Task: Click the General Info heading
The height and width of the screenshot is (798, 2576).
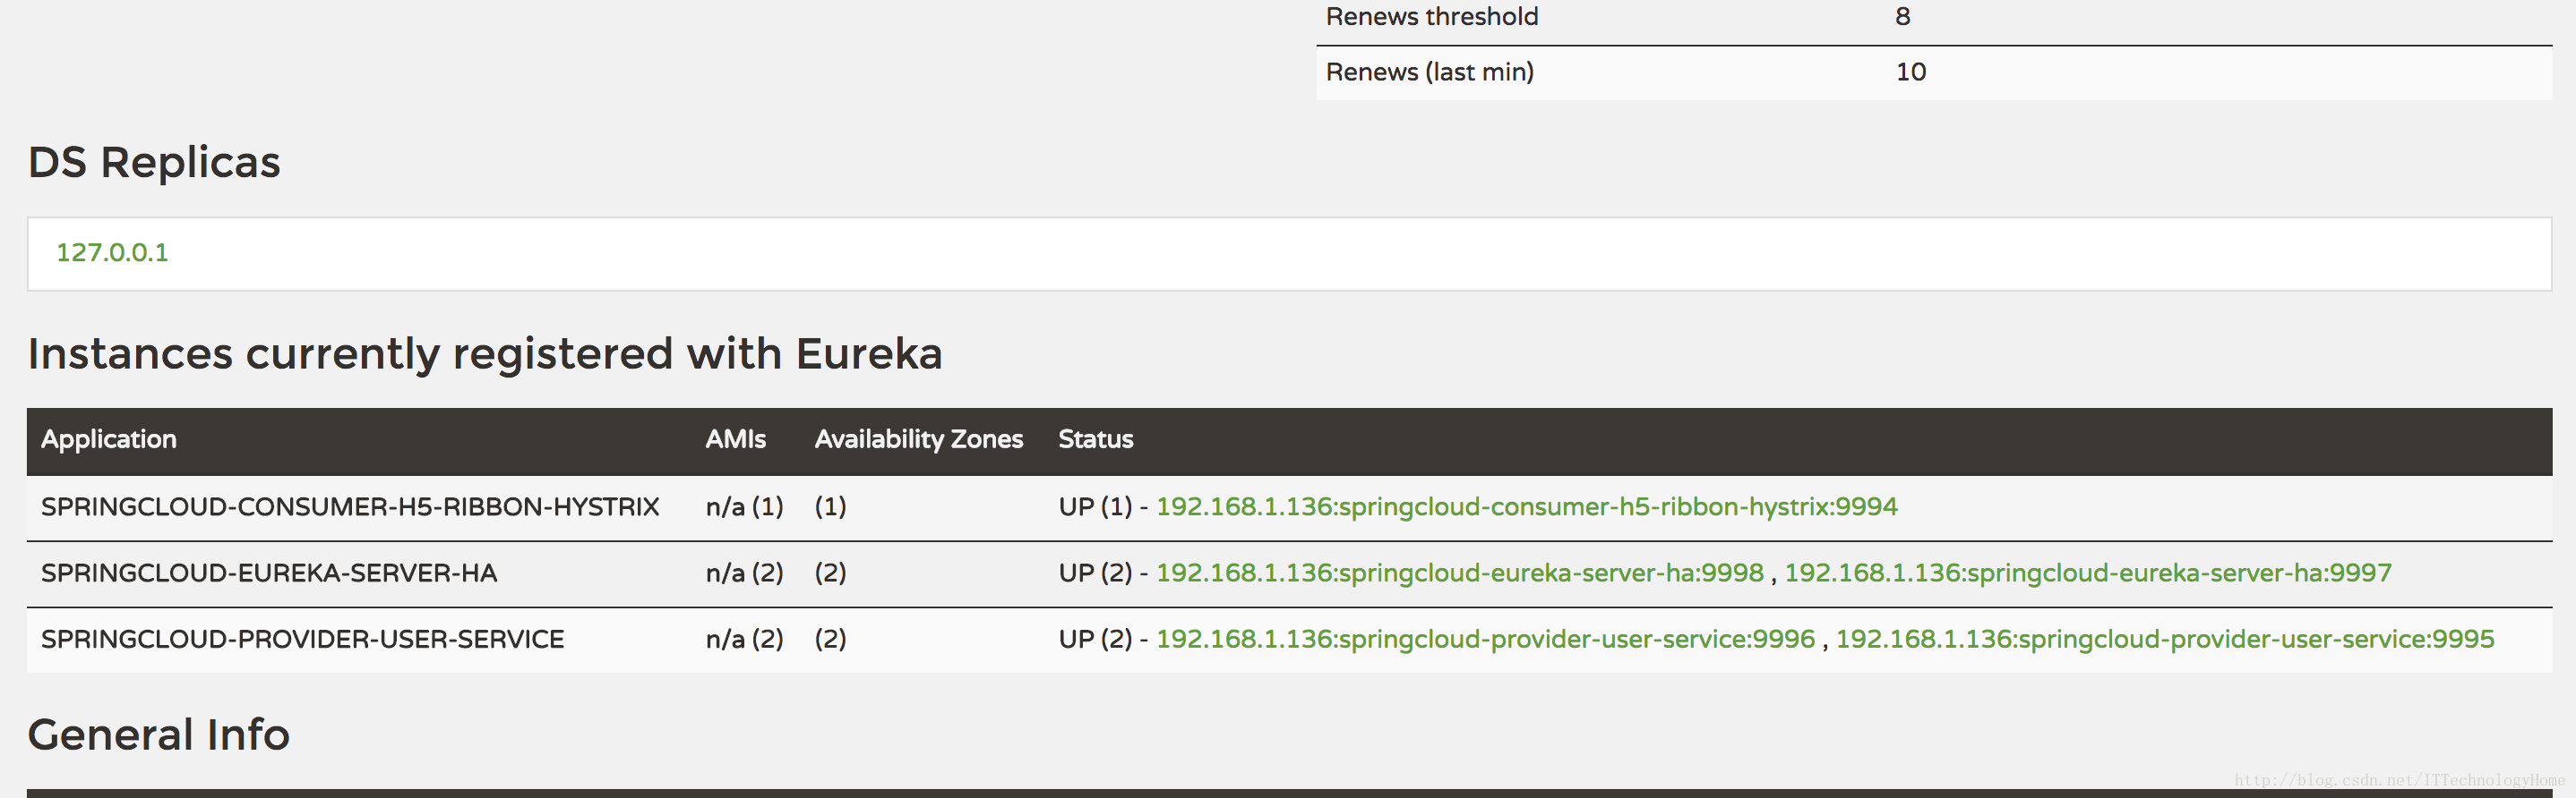Action: tap(159, 735)
